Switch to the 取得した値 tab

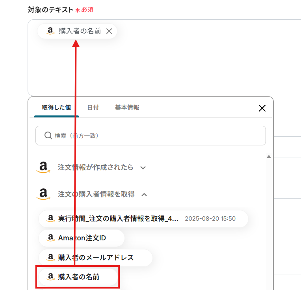click(56, 108)
